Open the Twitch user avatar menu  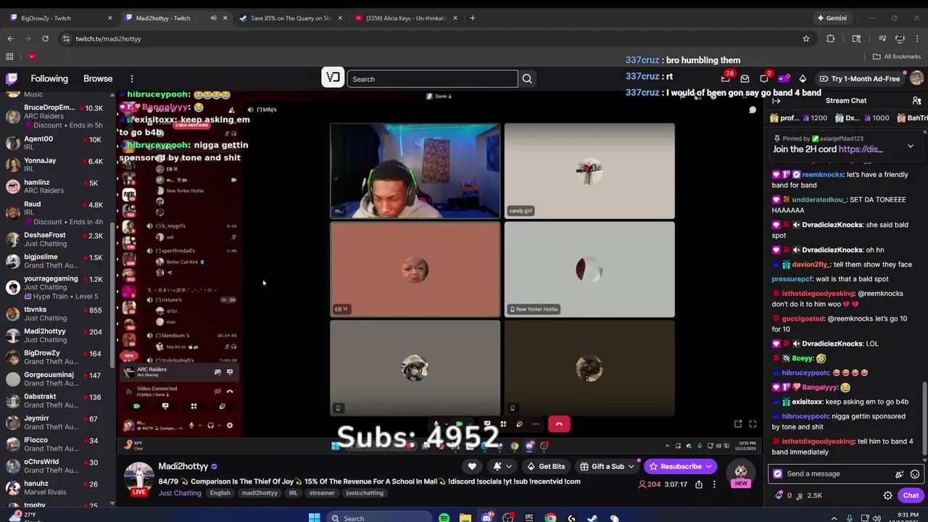(916, 78)
